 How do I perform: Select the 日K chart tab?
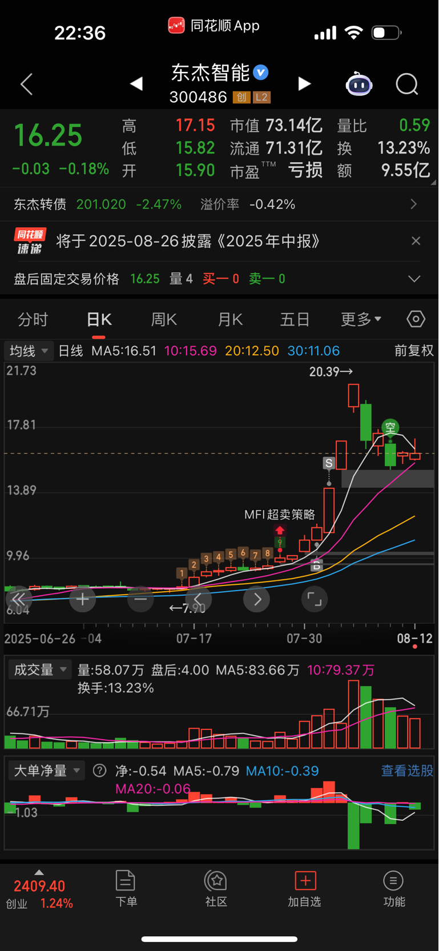pos(99,319)
